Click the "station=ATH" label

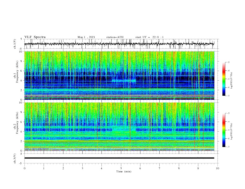(x=115, y=37)
